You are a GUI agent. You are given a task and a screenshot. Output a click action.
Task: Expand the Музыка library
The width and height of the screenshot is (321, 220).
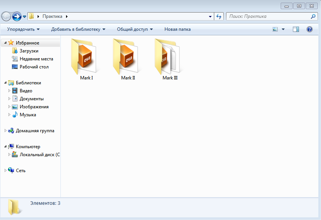point(9,114)
